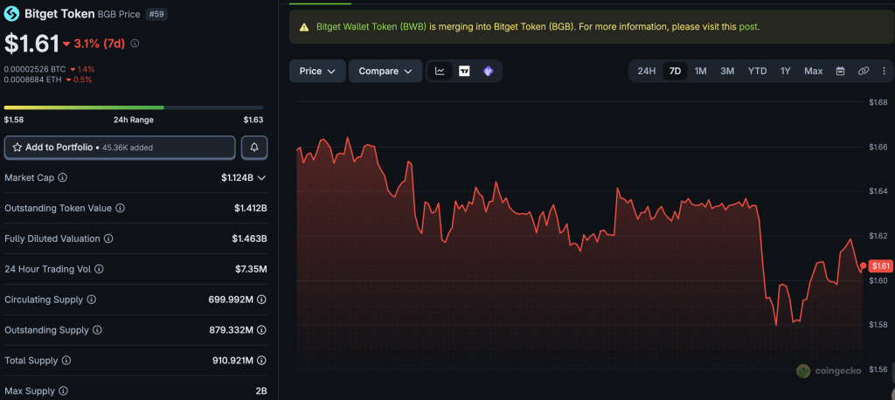Click the warning triangle icon in banner
The height and width of the screenshot is (400, 895).
point(304,27)
